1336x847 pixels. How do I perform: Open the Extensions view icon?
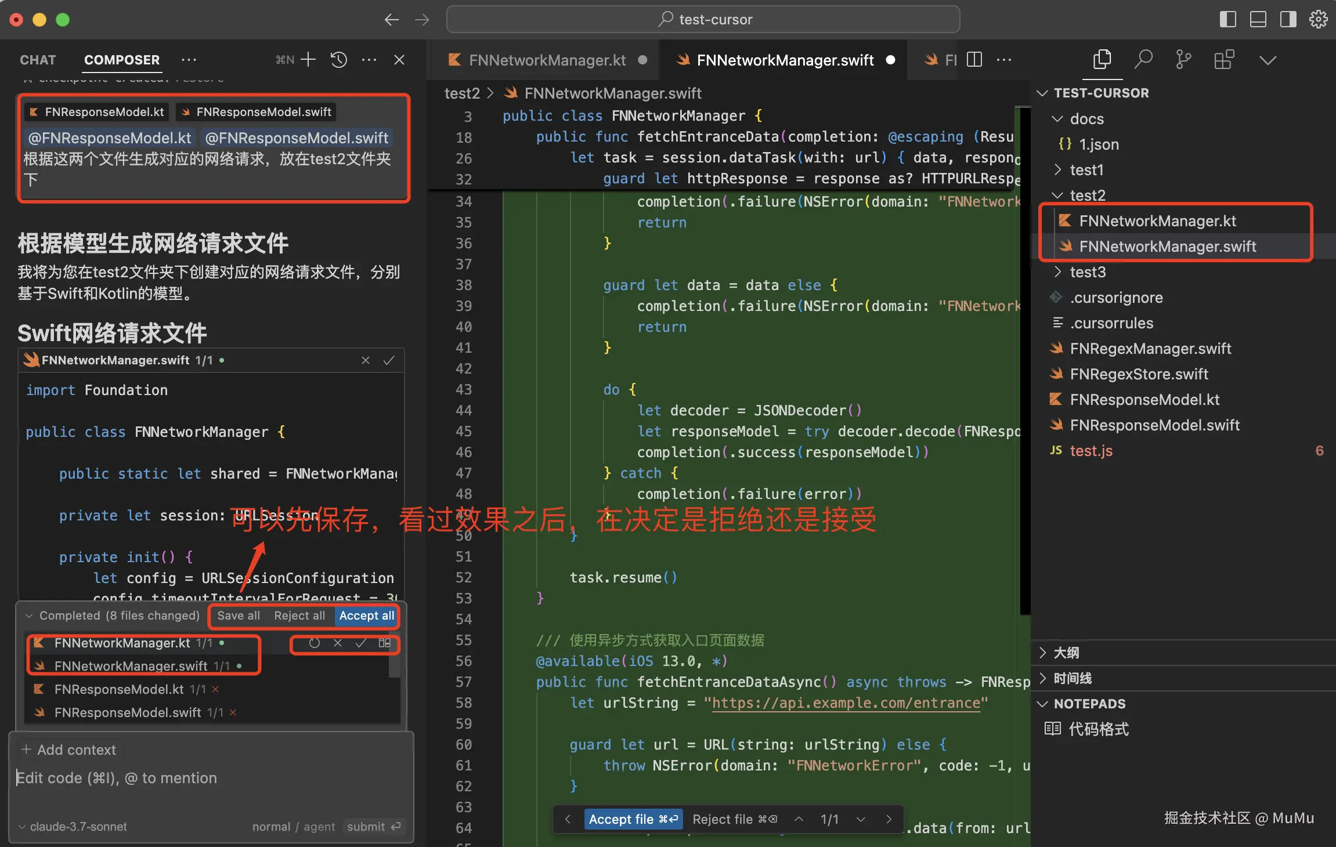(x=1223, y=60)
